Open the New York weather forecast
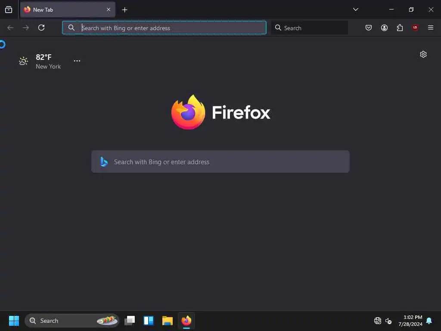Viewport: 441px width, 331px height. coord(40,61)
